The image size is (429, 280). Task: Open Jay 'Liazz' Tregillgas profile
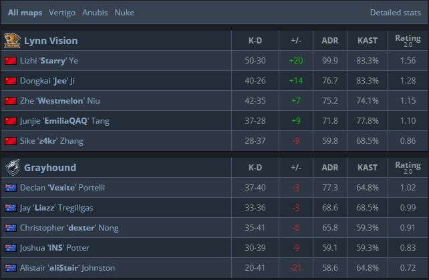(56, 208)
